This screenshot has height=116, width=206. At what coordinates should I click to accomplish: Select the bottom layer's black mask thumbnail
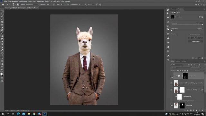tap(182, 105)
